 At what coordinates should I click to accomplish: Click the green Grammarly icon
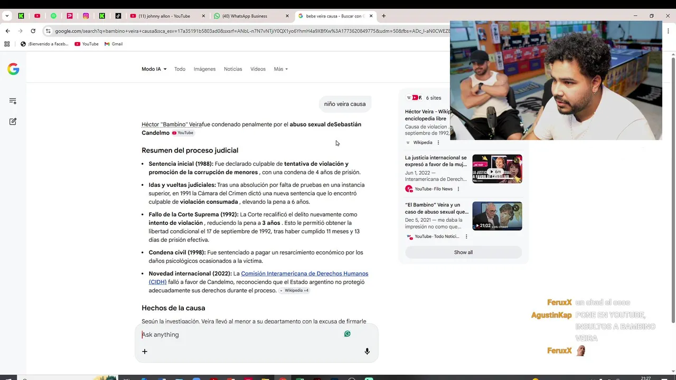tap(347, 334)
